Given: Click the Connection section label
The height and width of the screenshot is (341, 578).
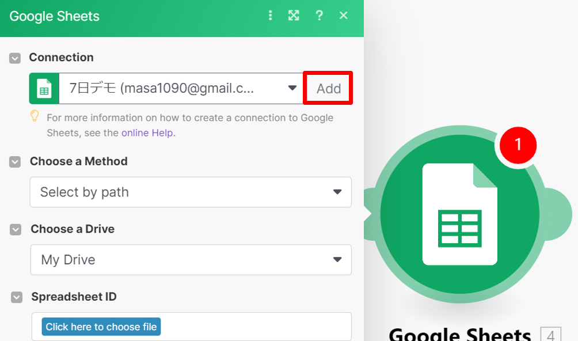Looking at the screenshot, I should [x=61, y=58].
